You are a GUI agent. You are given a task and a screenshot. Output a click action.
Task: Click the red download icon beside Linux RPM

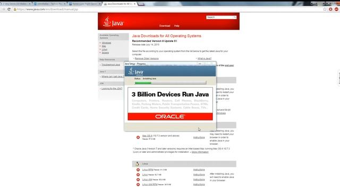click(x=138, y=170)
